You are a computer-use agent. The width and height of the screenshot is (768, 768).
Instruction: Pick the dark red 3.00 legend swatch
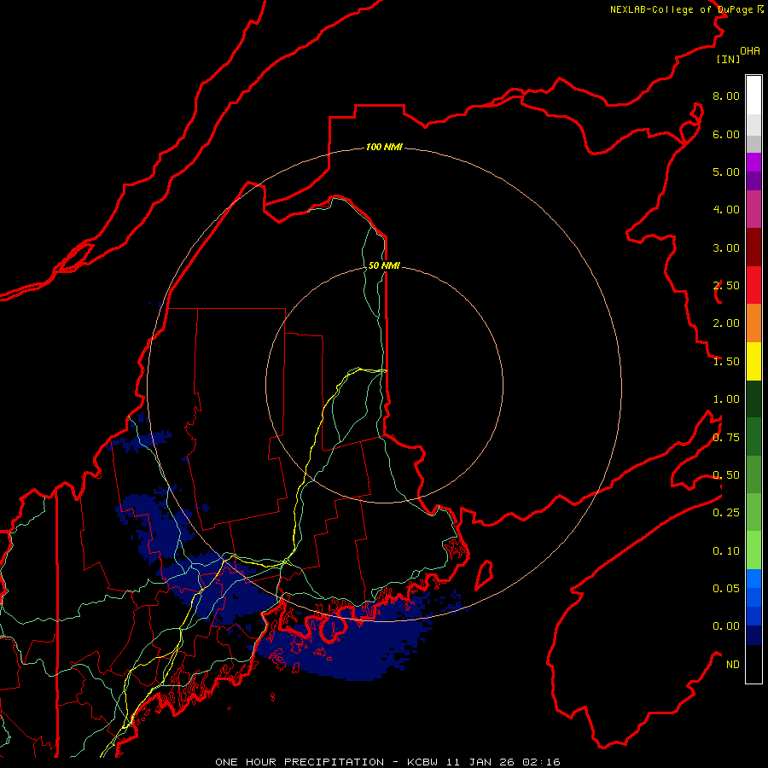click(753, 247)
